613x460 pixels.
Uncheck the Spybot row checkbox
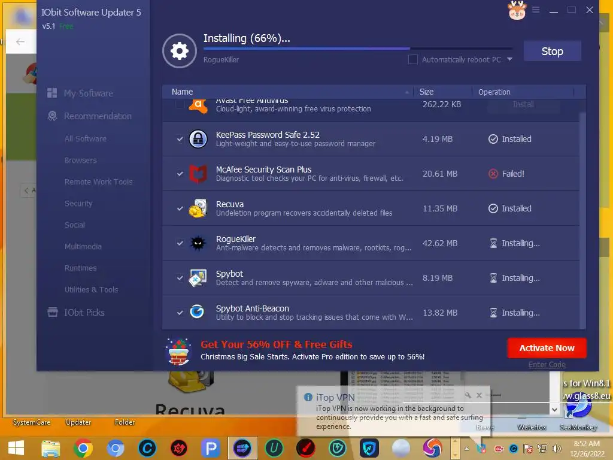coord(180,278)
